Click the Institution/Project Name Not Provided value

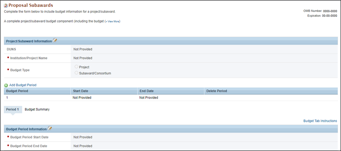pyautogui.click(x=83, y=58)
